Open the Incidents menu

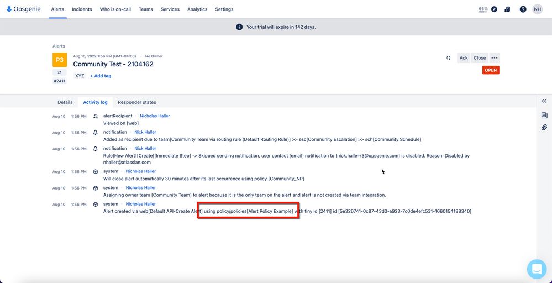point(82,9)
